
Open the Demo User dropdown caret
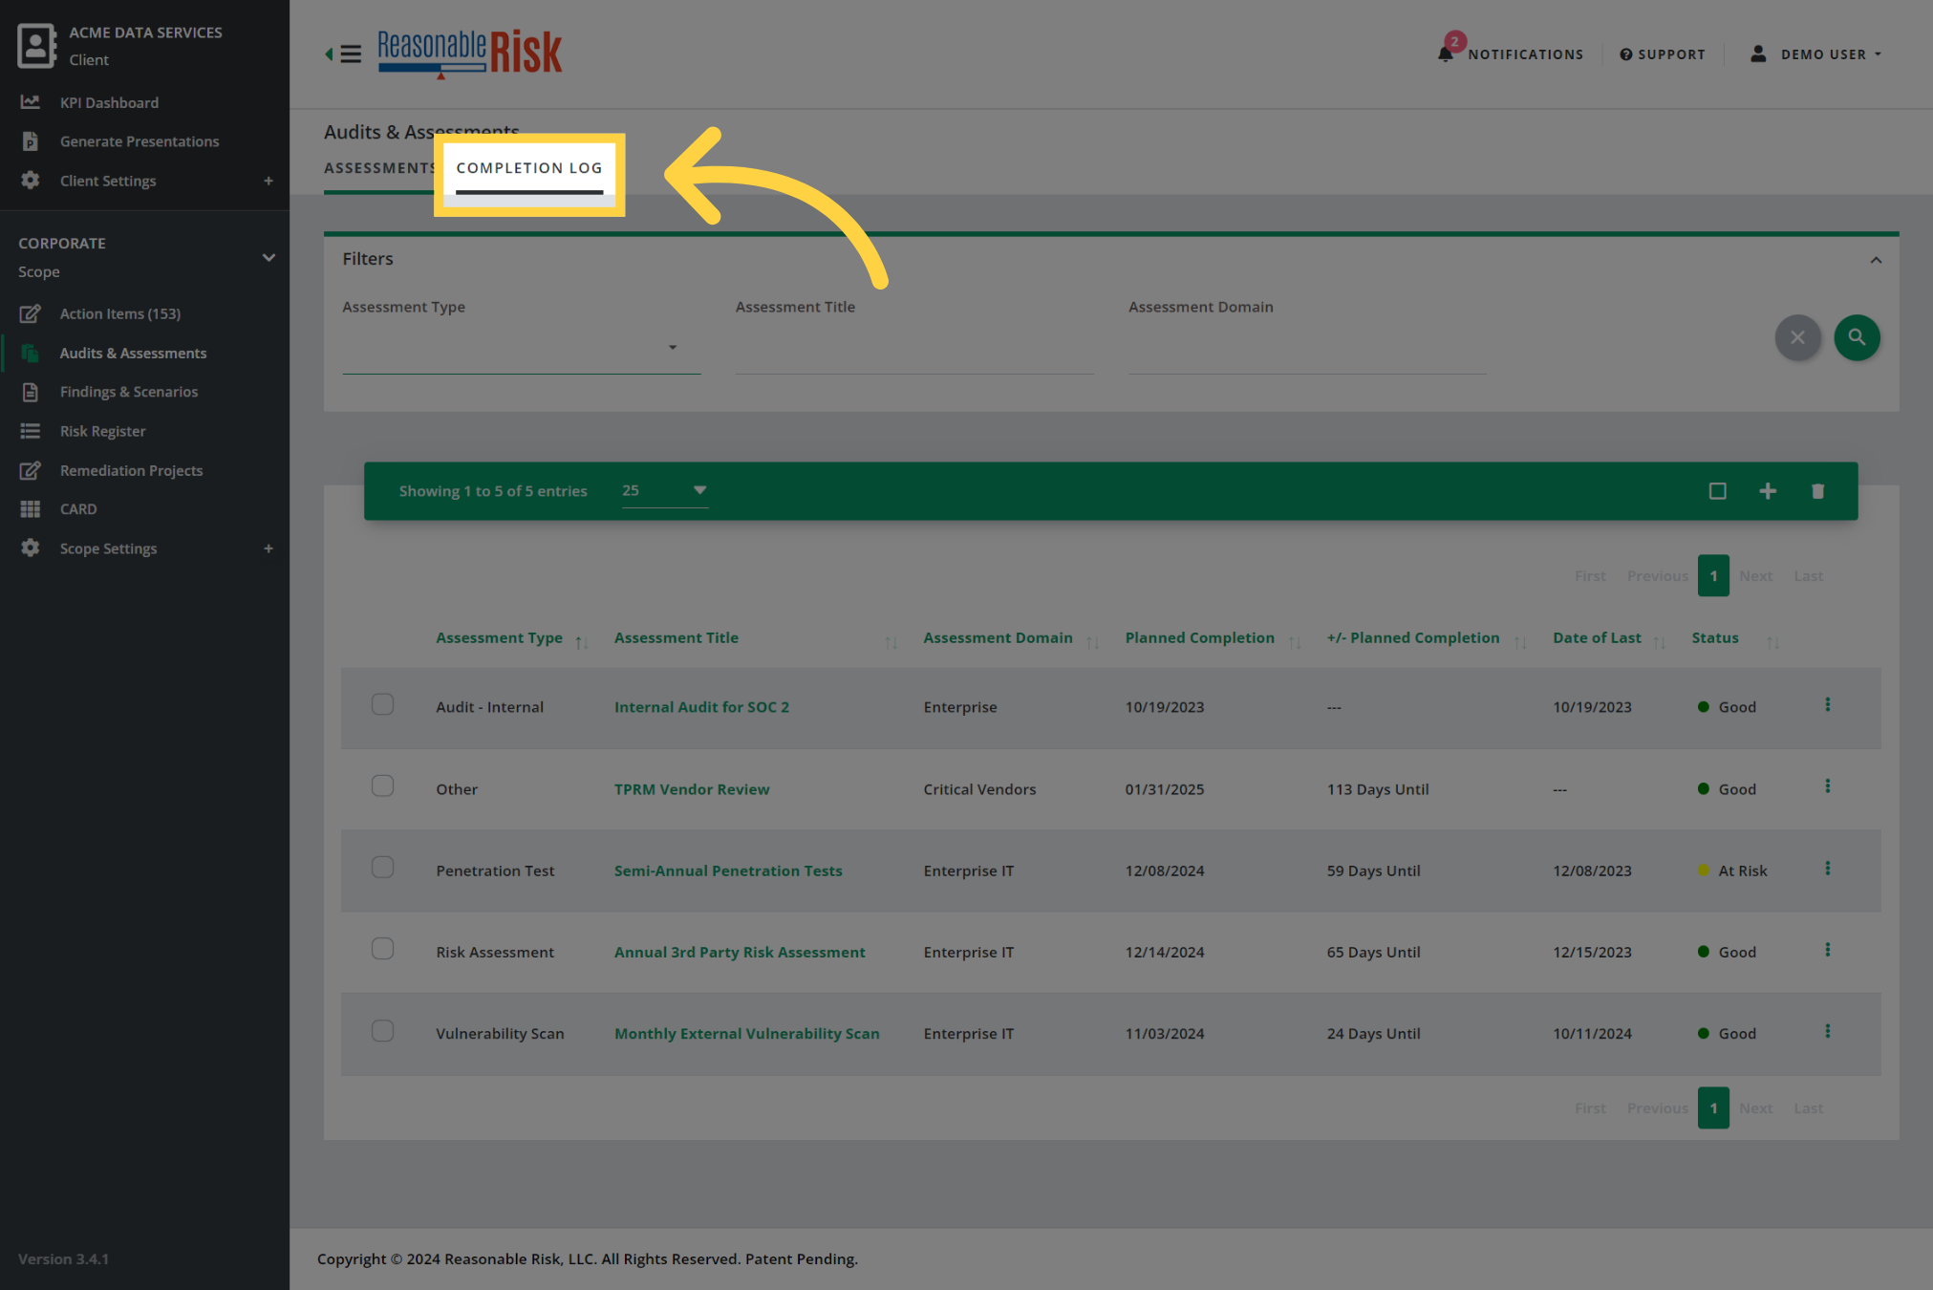point(1878,54)
